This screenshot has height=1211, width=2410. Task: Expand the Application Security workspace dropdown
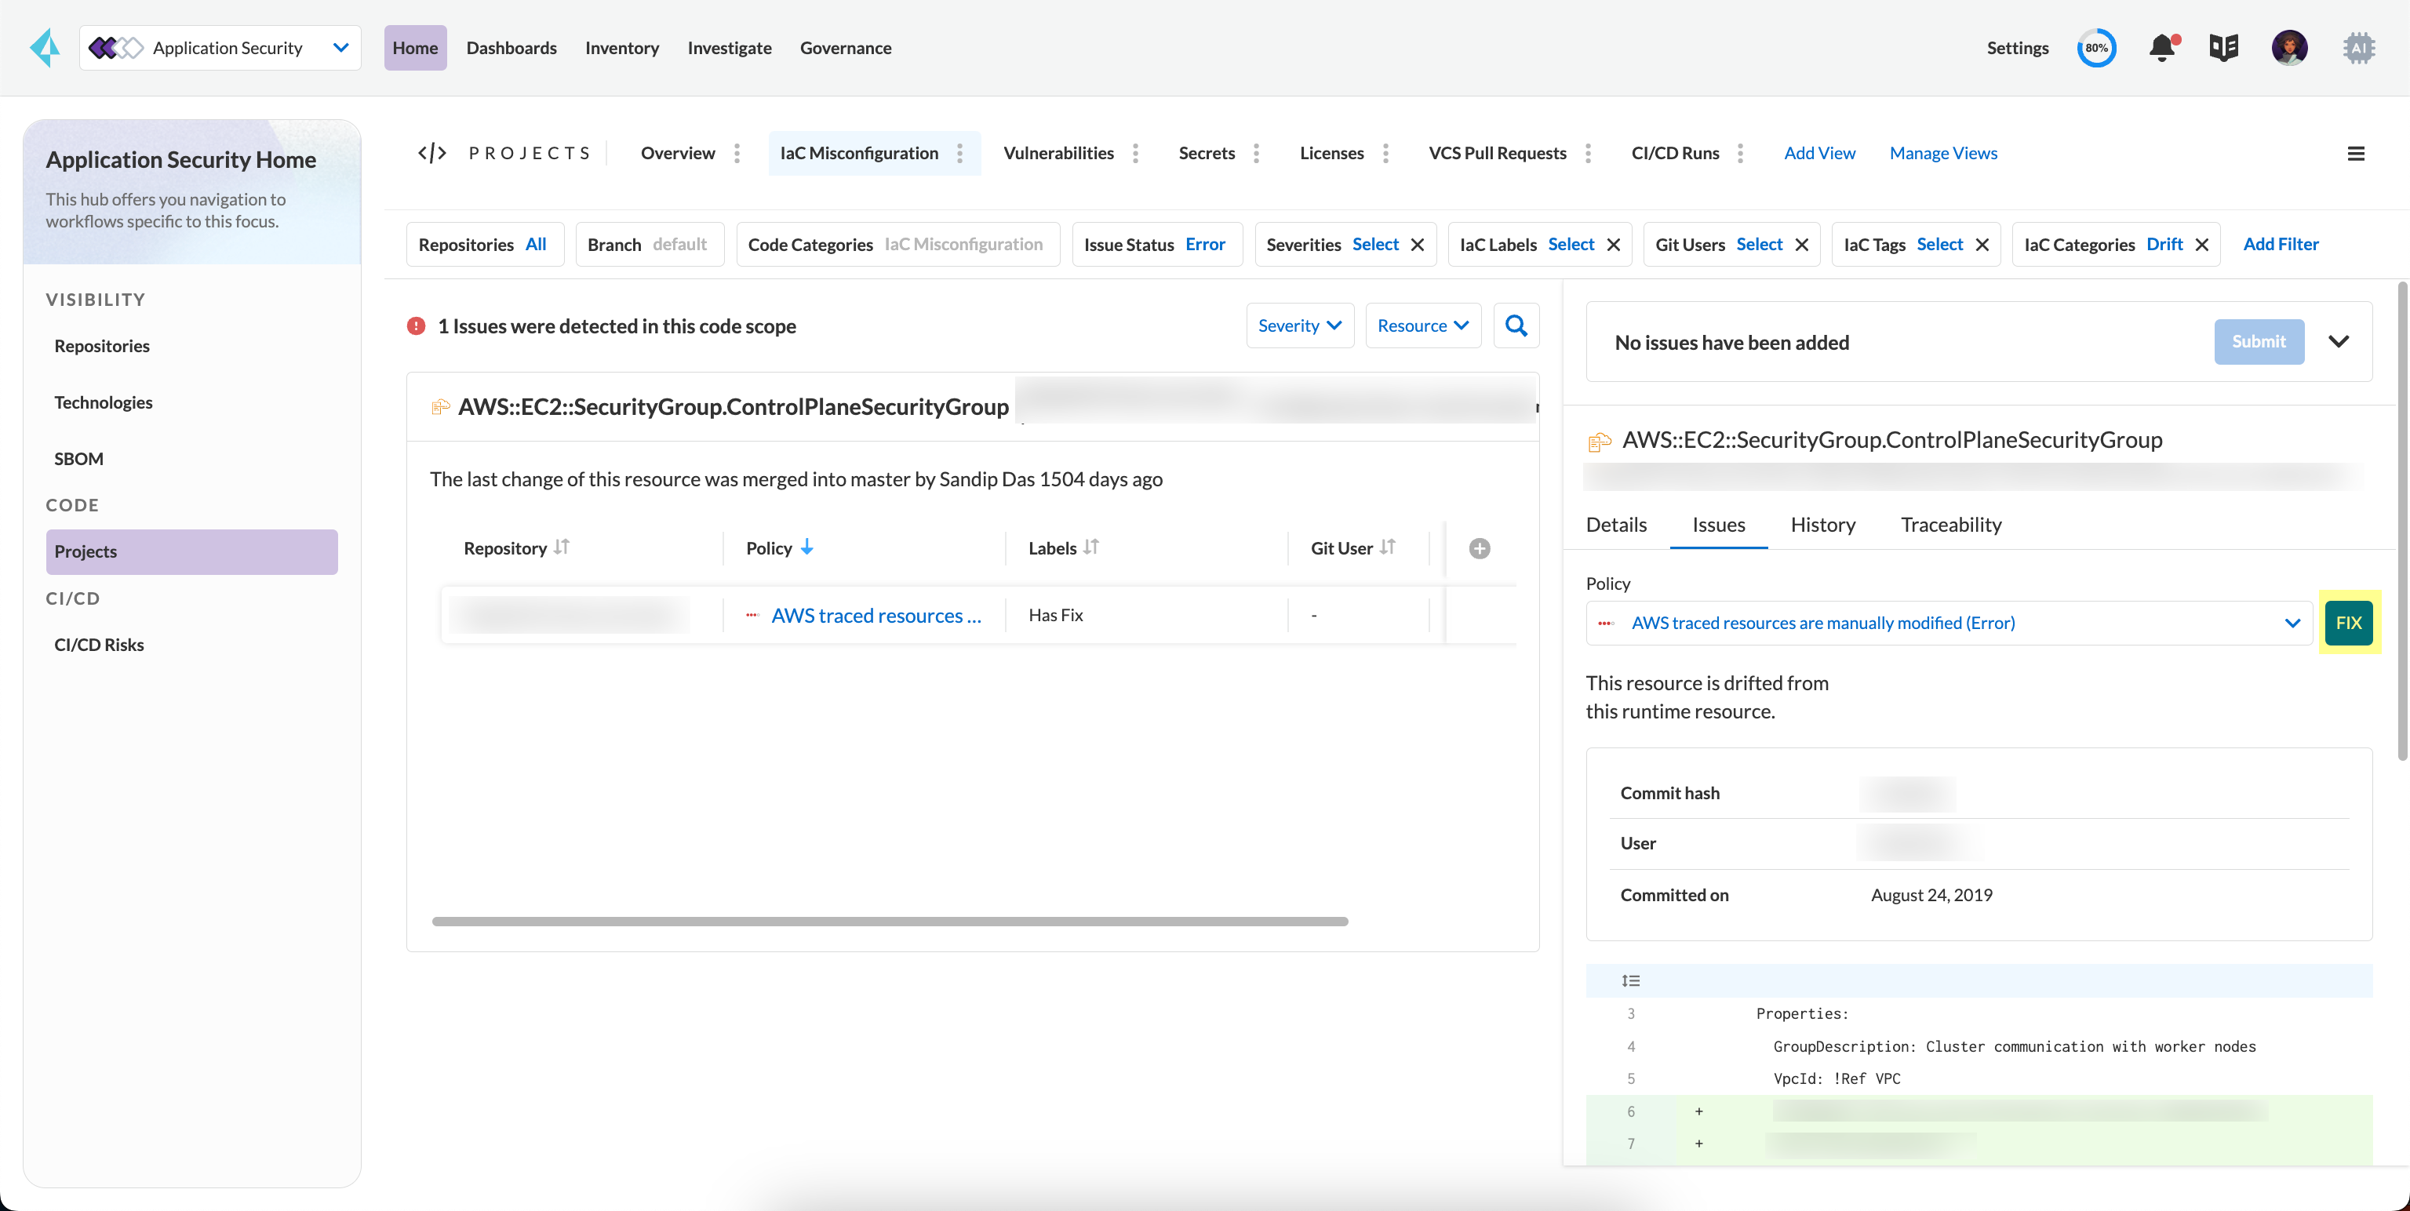[340, 48]
